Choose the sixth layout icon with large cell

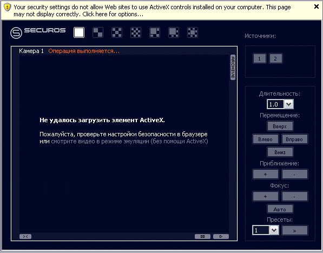174,32
